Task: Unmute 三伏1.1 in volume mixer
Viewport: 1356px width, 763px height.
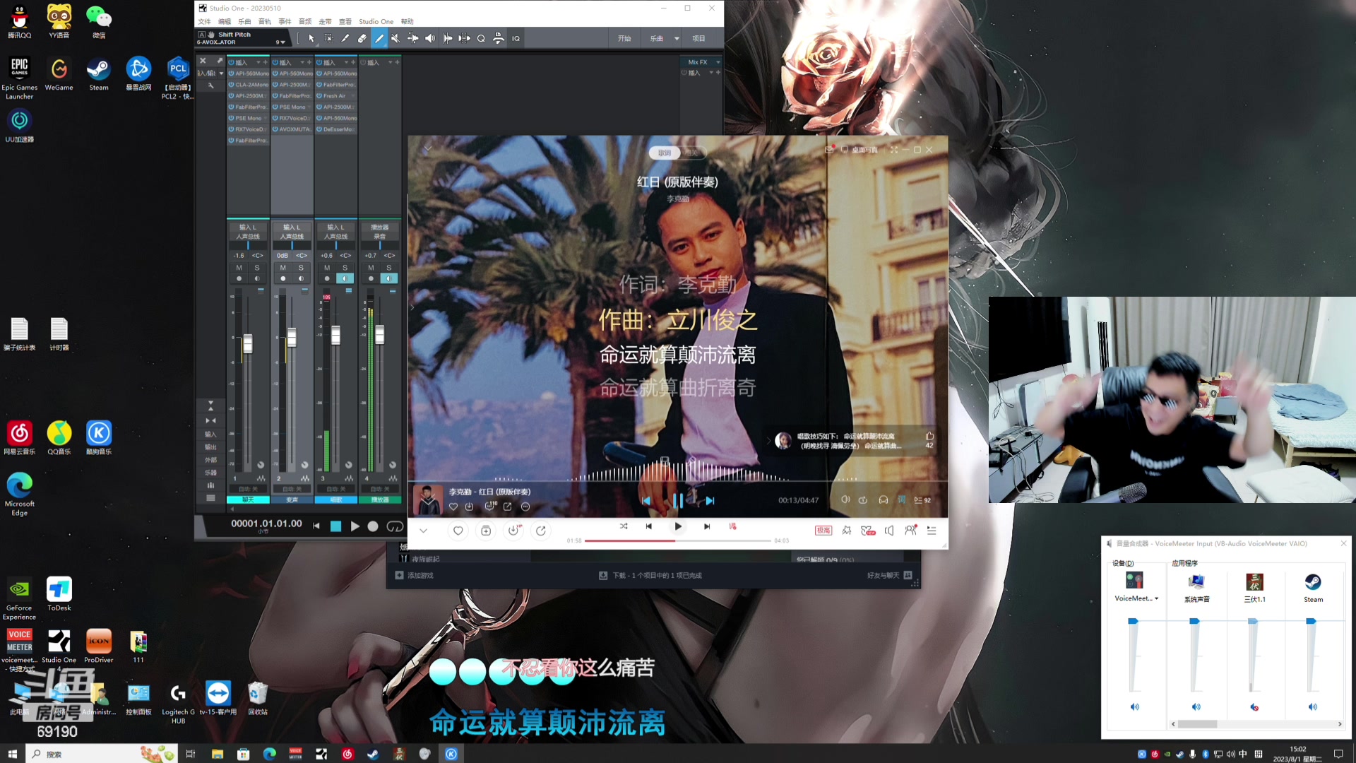Action: pyautogui.click(x=1254, y=706)
